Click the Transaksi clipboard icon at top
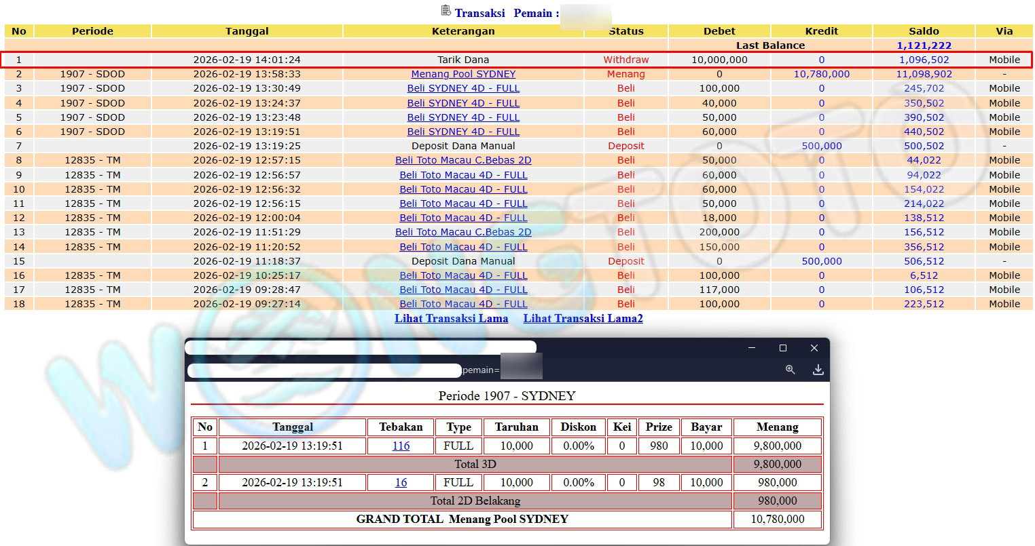This screenshot has height=546, width=1035. coord(446,11)
